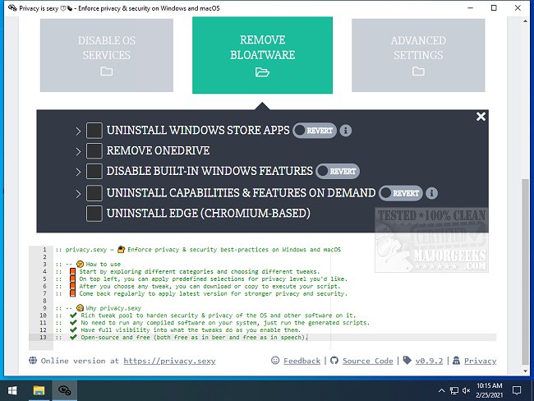
Task: Click the globe icon beside Online version
Action: (33, 361)
